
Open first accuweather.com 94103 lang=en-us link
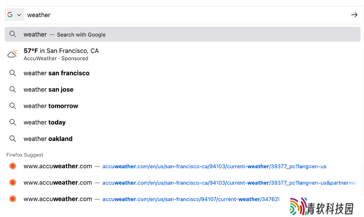pos(214,166)
